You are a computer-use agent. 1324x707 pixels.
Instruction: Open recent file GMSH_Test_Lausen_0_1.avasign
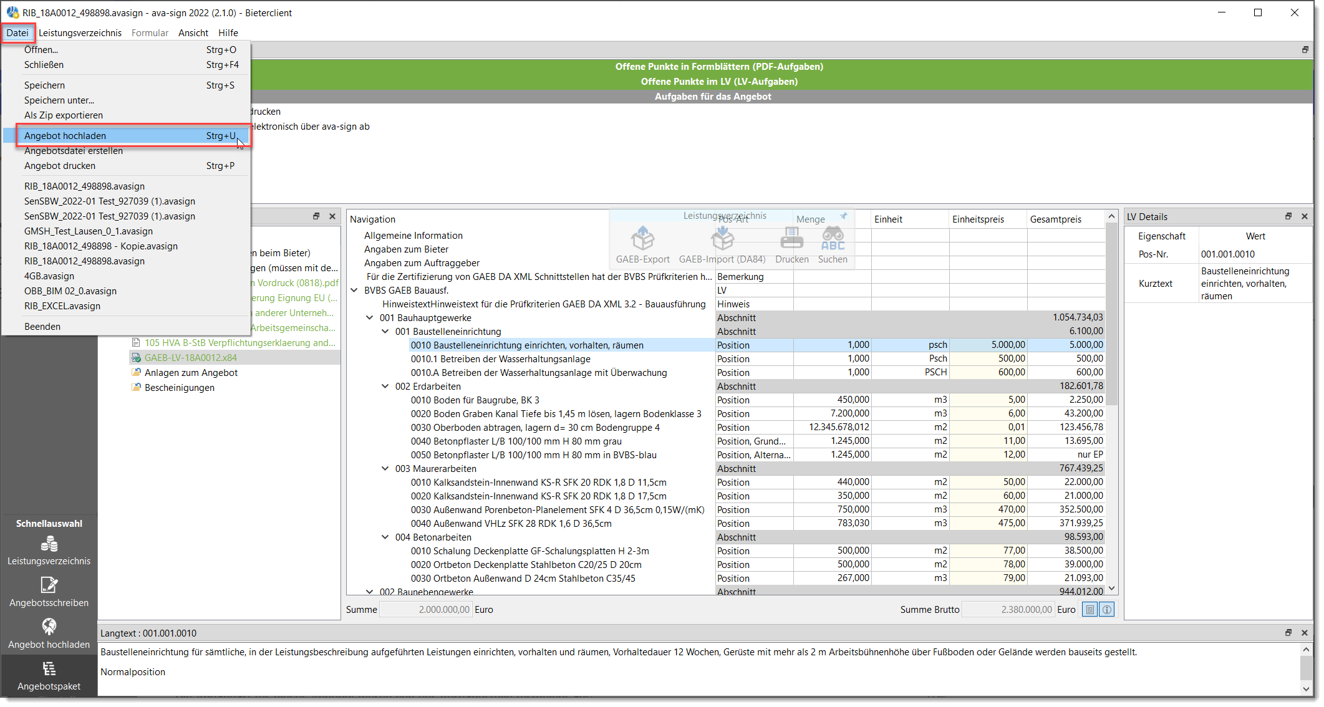[127, 231]
